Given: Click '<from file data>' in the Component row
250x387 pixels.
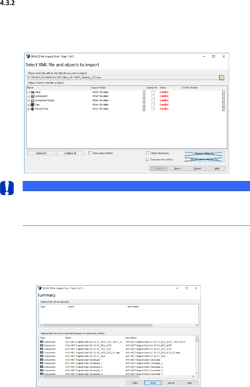Looking at the screenshot, I should [x=100, y=96].
